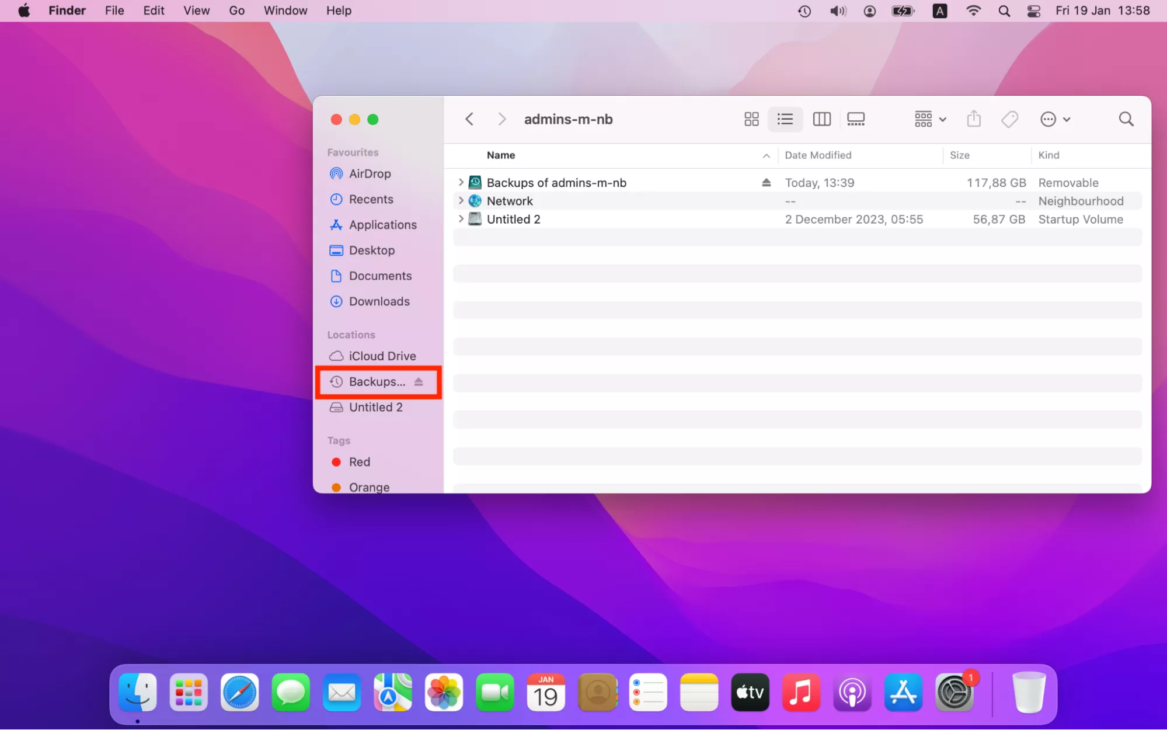Click the Share toolbar icon

974,119
